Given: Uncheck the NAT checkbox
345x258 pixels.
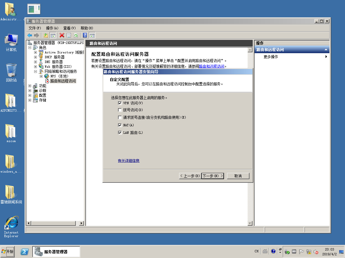Looking at the screenshot, I should (x=120, y=125).
